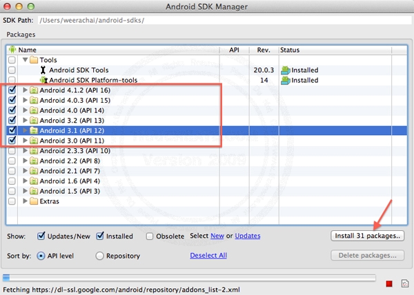The height and width of the screenshot is (295, 414).
Task: Click the Android 4.0.3 (API 15) package icon
Action: point(34,100)
